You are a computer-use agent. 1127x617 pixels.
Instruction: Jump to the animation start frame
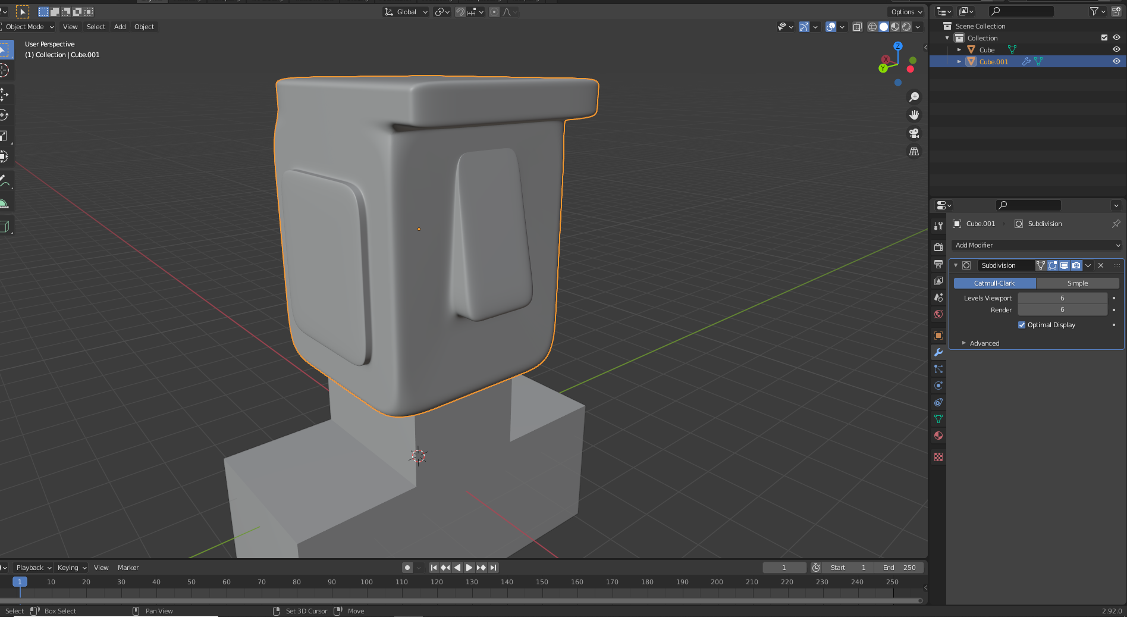tap(434, 568)
